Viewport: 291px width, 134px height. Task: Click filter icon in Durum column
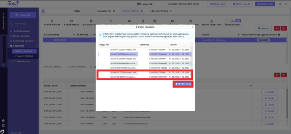click(239, 35)
